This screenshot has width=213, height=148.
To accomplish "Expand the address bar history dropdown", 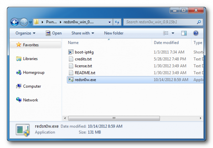I will 109,22.
